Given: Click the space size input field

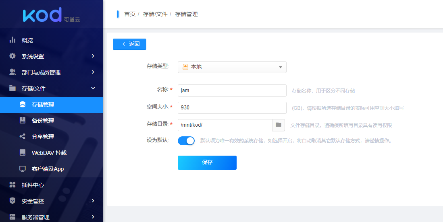Looking at the screenshot, I should click(x=232, y=107).
